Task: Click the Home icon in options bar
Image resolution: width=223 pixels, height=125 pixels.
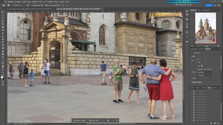Action: click(x=4, y=5)
